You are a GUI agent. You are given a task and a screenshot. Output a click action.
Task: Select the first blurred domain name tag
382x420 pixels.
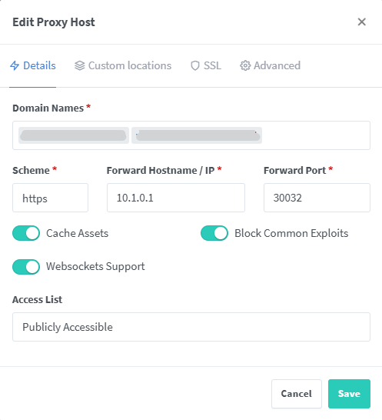click(x=74, y=135)
